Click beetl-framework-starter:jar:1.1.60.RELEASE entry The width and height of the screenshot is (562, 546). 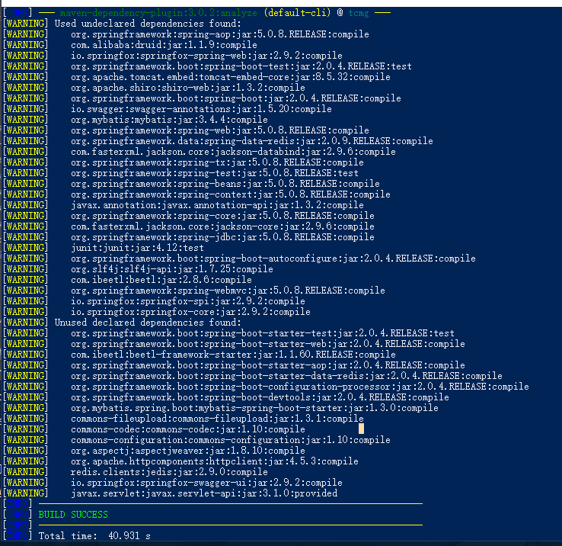pyautogui.click(x=233, y=355)
